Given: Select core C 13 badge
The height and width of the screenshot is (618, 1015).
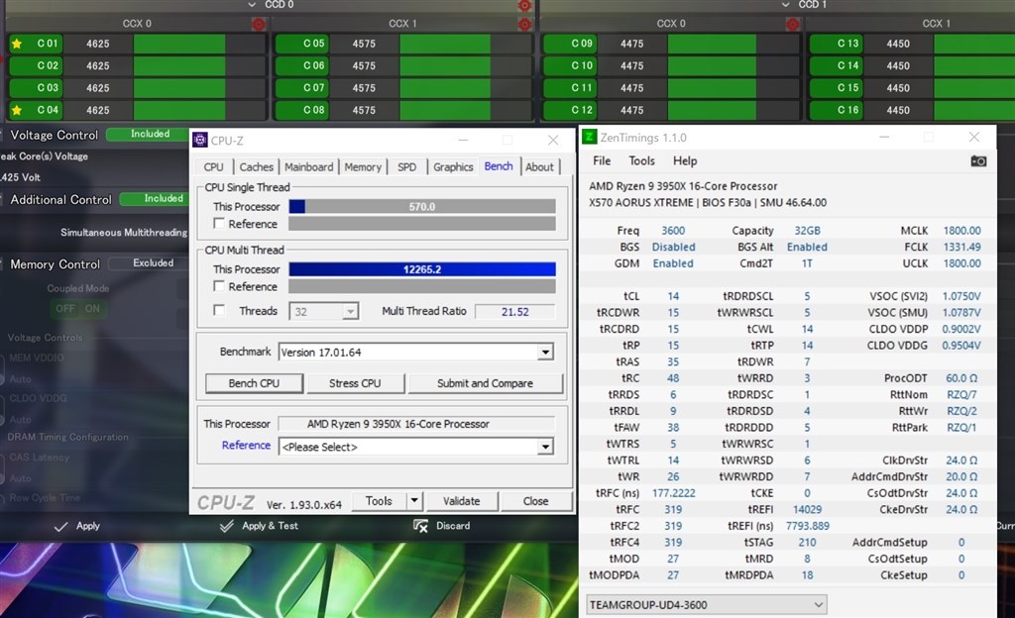Looking at the screenshot, I should [x=836, y=44].
